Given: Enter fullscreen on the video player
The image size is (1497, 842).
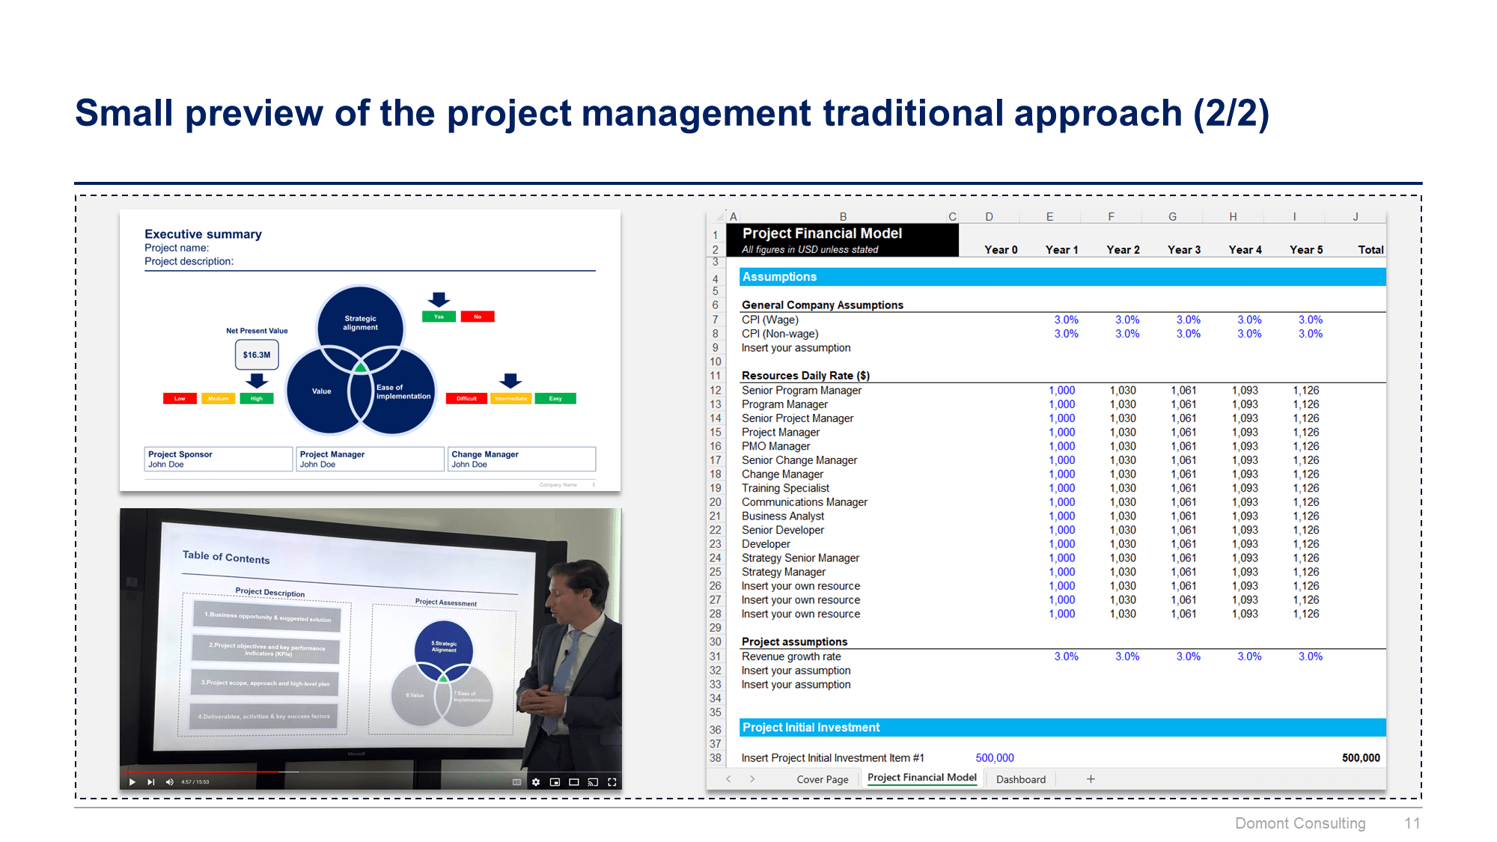Looking at the screenshot, I should coord(612,781).
